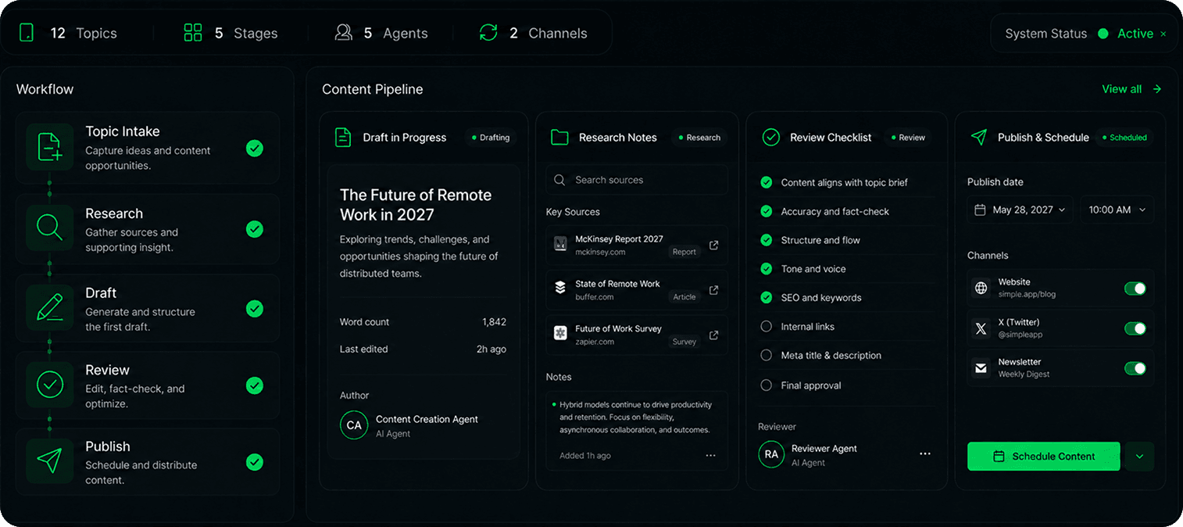
Task: Click the X (Twitter) channel icon
Action: [x=981, y=328]
